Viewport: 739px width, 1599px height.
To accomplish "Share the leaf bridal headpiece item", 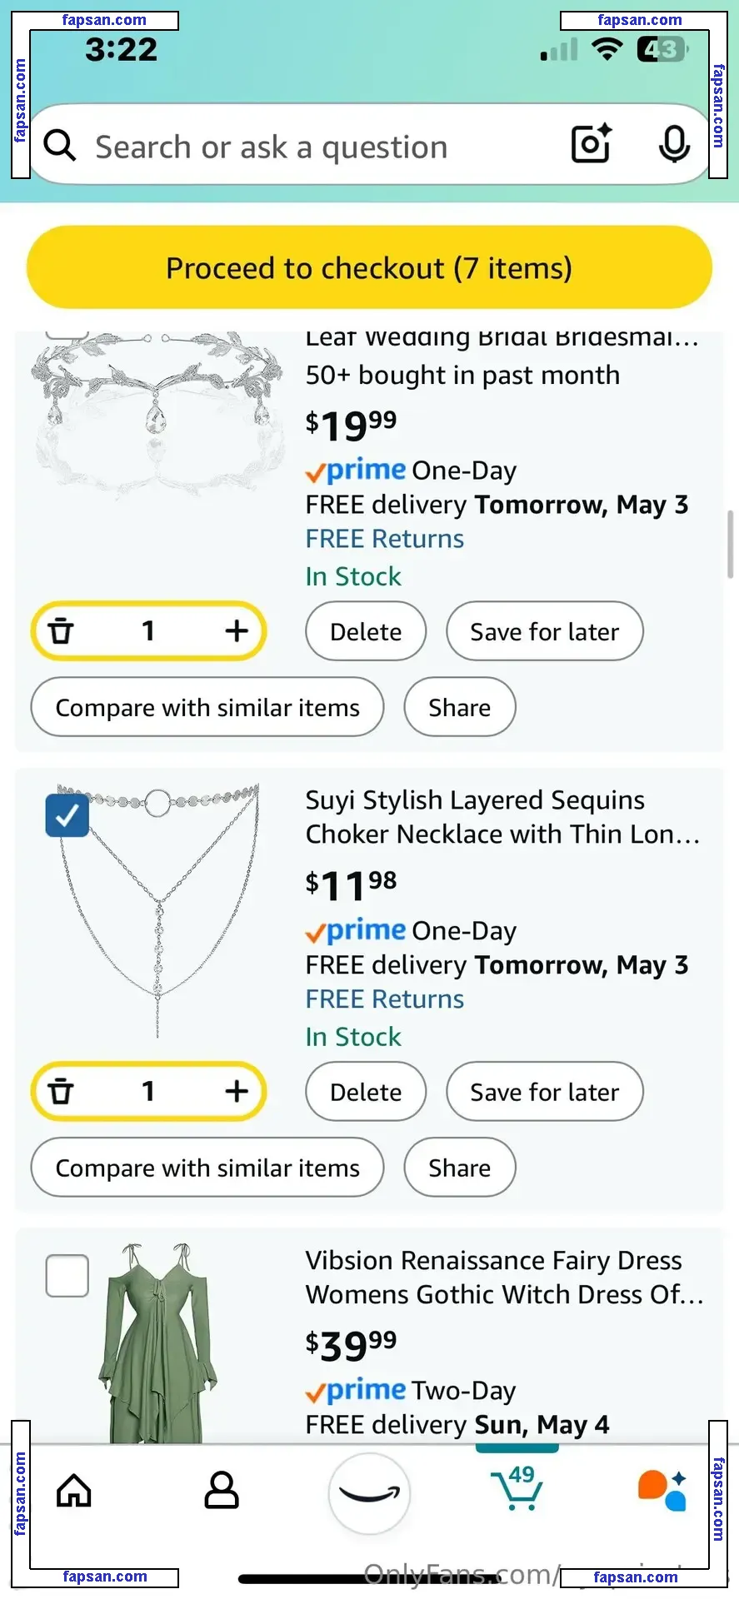I will click(x=459, y=707).
